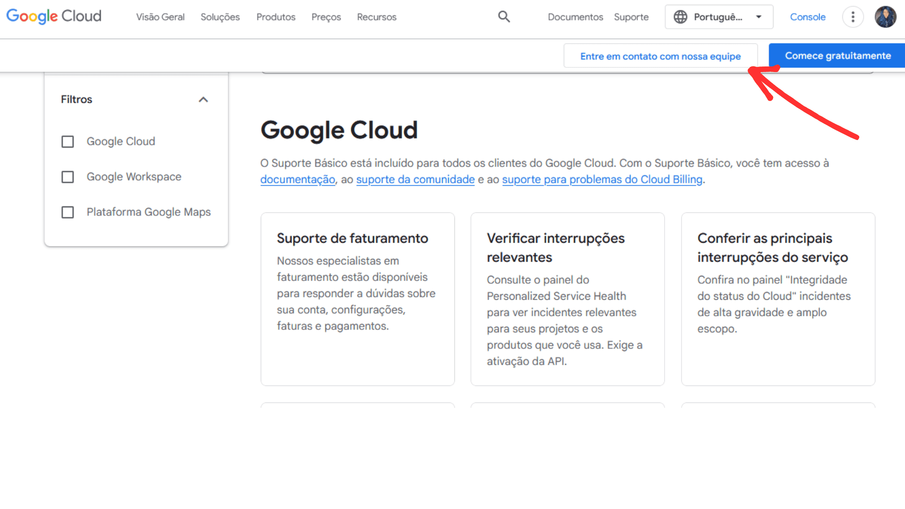Screen dimensions: 905x509
Task: Open the three-dot more options menu
Action: coord(853,17)
